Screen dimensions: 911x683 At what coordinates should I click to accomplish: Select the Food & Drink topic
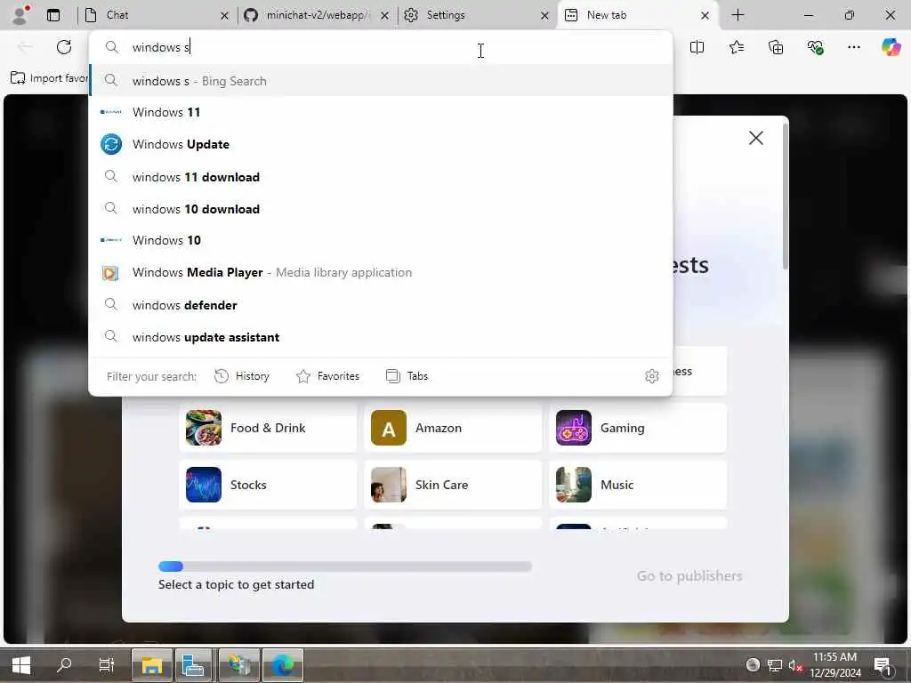pos(268,428)
